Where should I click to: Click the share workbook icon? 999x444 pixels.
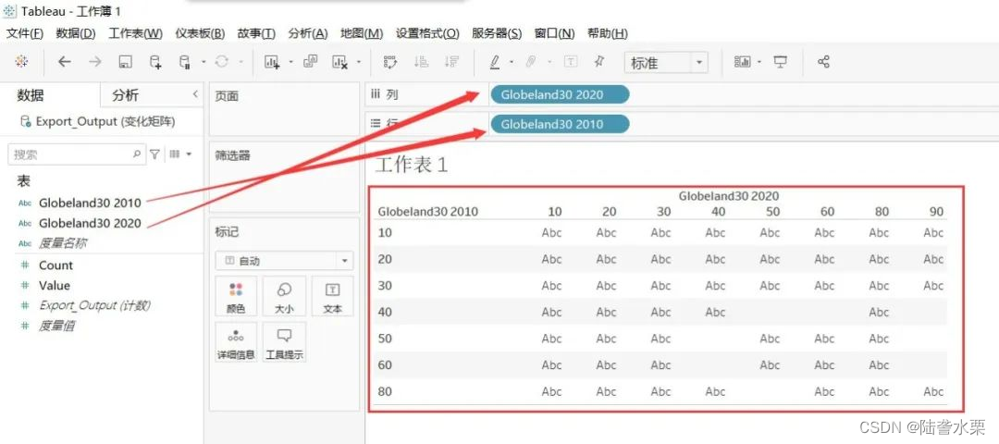coord(823,62)
